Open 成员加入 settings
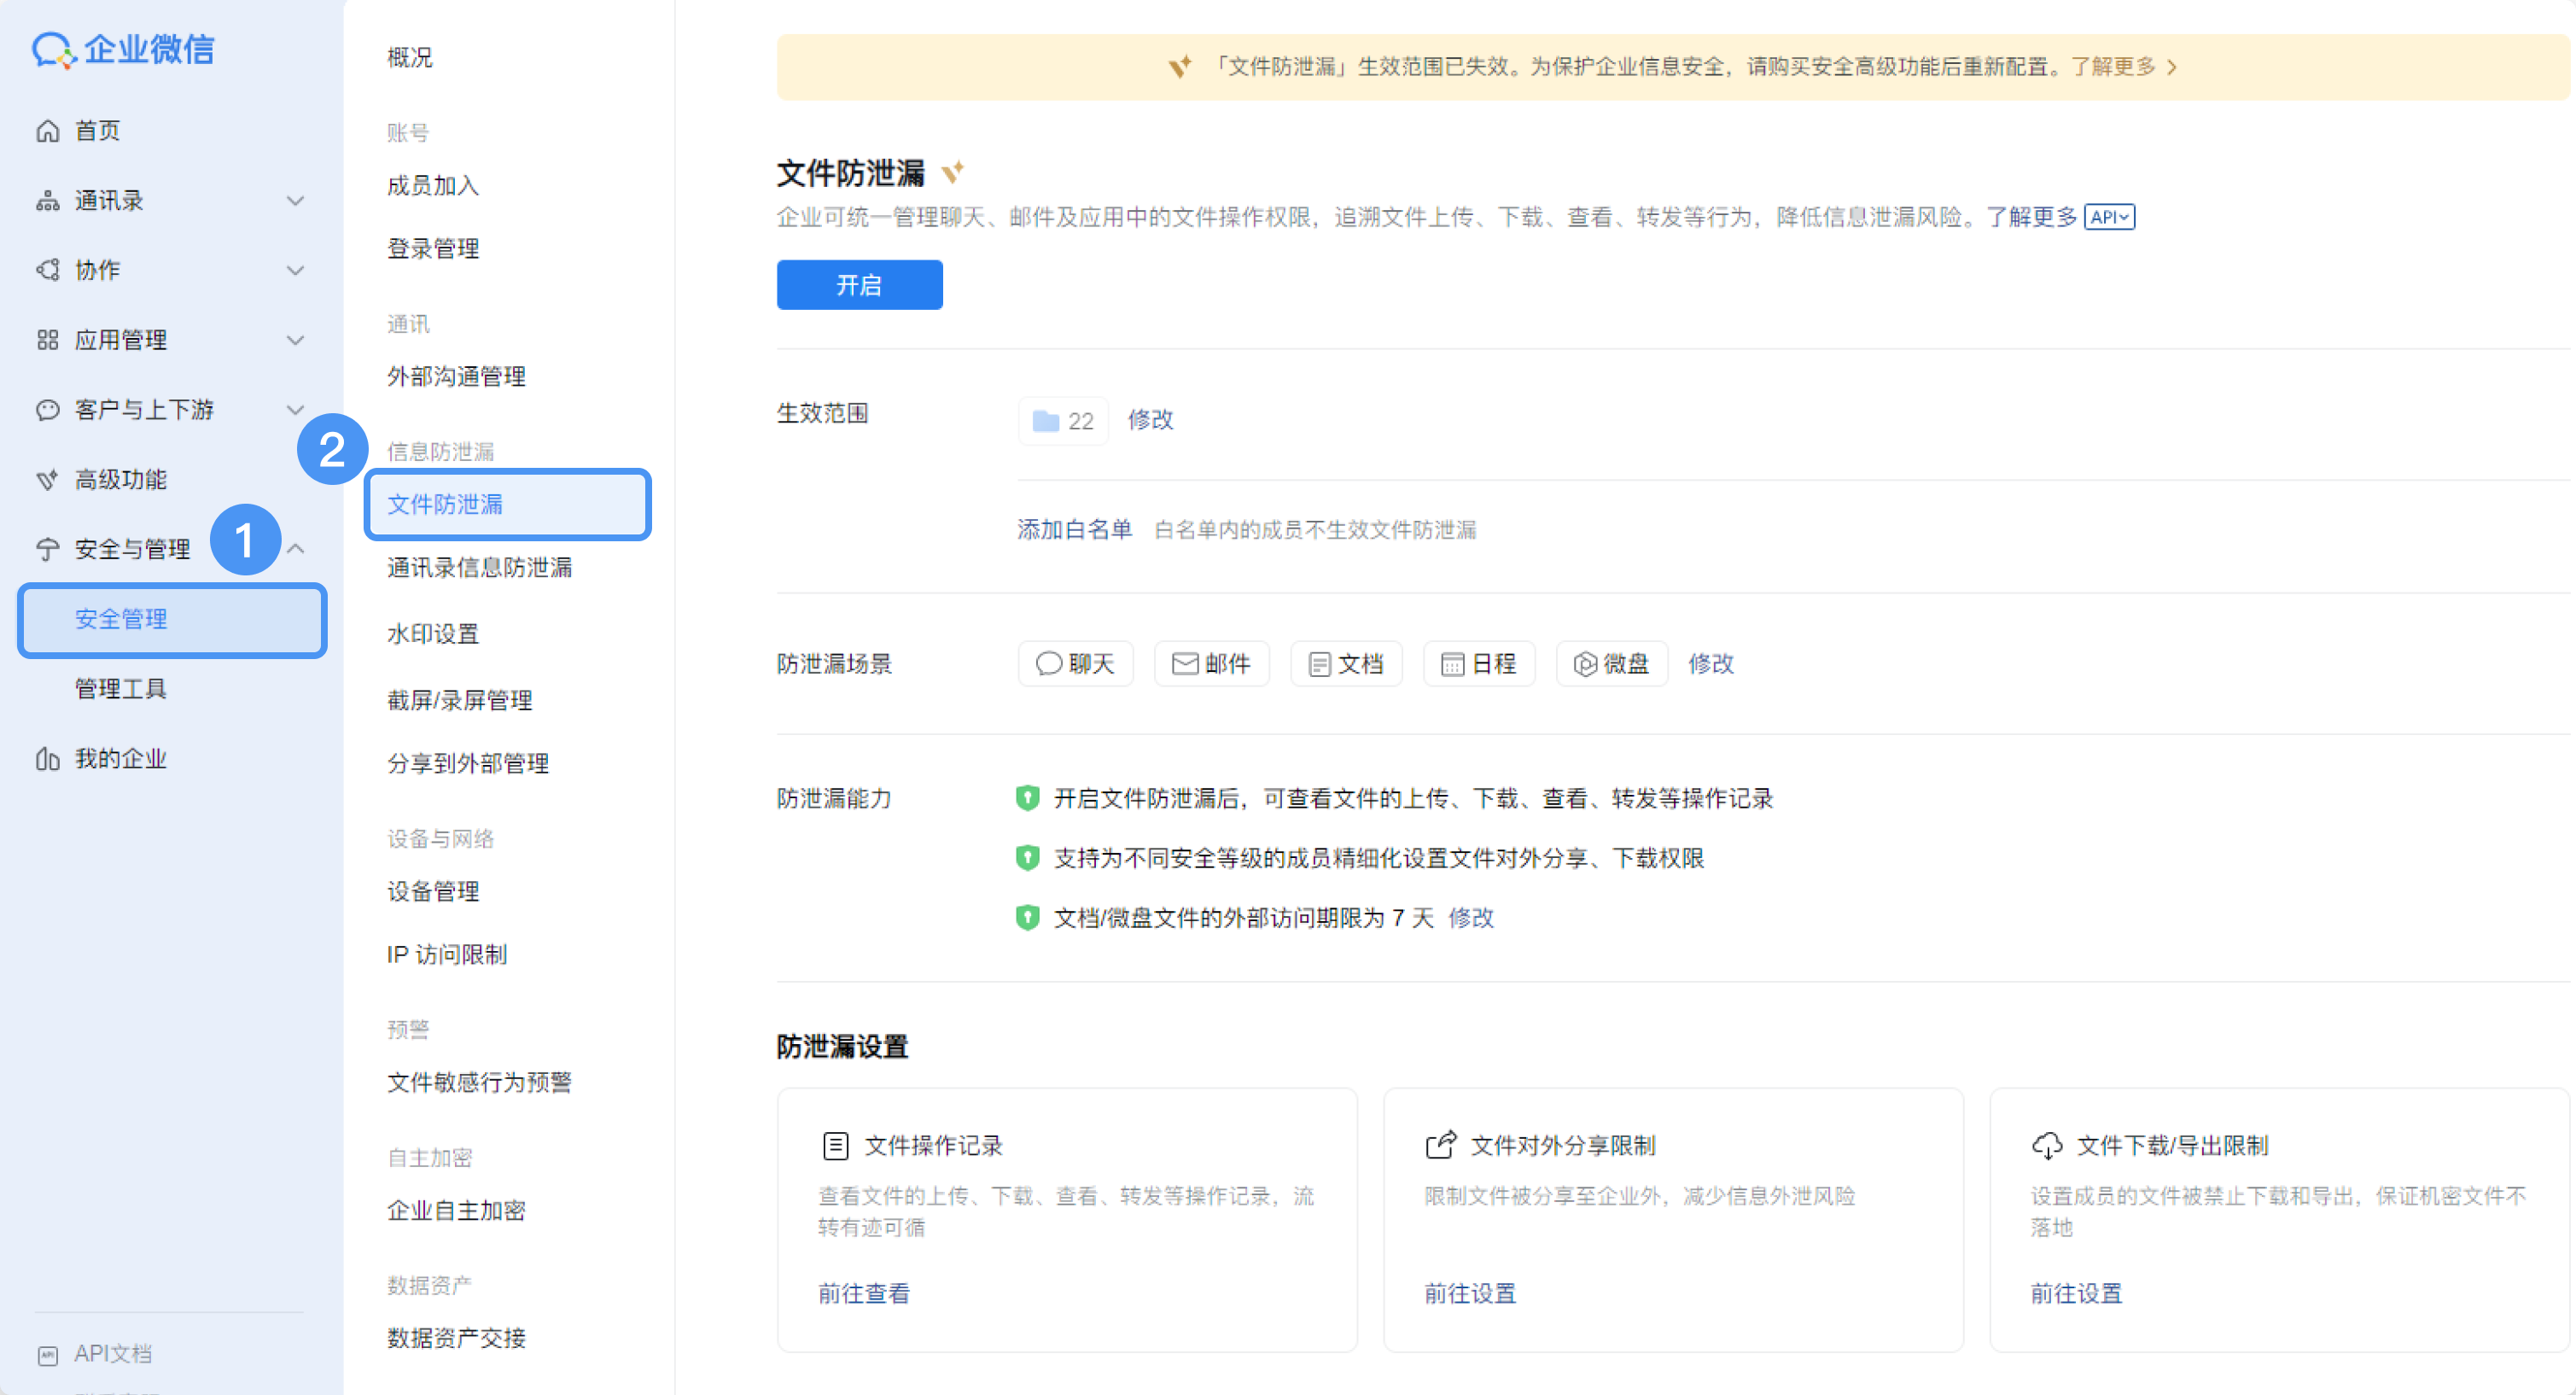The width and height of the screenshot is (2576, 1395). (433, 186)
